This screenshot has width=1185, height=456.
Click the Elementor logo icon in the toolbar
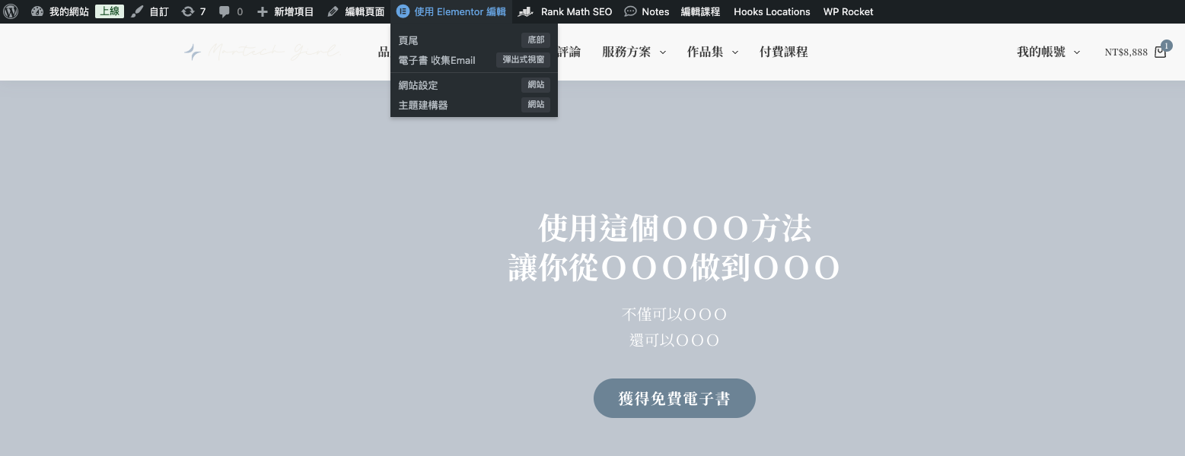403,11
